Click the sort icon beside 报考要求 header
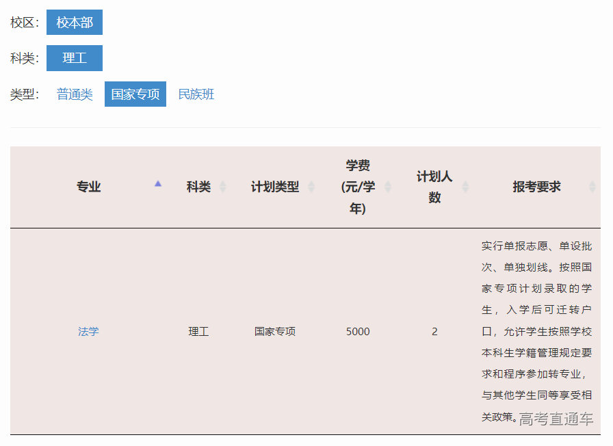Image resolution: width=613 pixels, height=446 pixels. point(590,186)
